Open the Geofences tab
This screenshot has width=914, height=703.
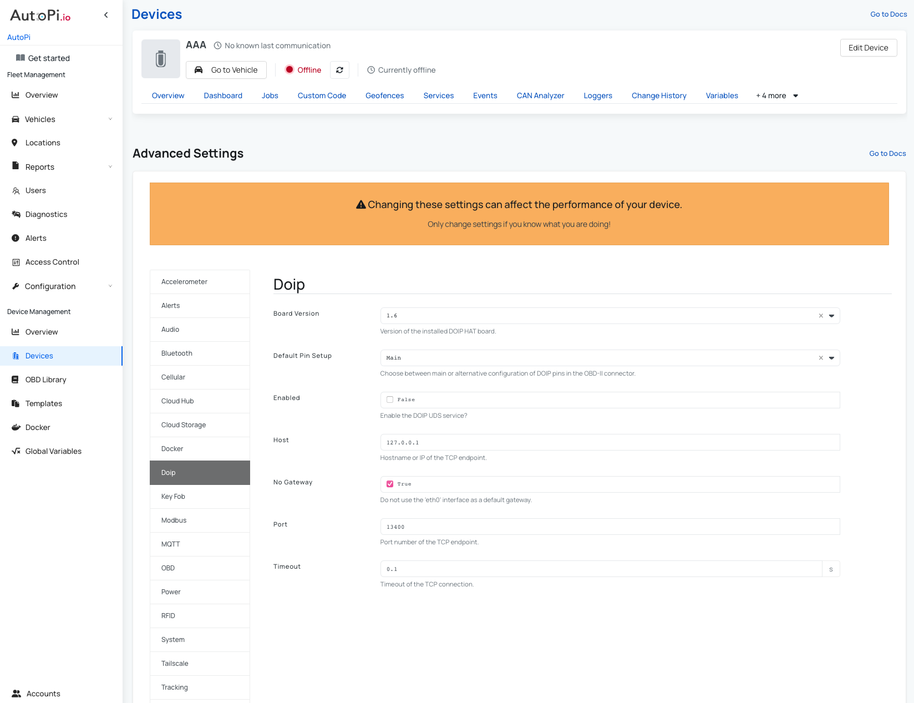[385, 95]
